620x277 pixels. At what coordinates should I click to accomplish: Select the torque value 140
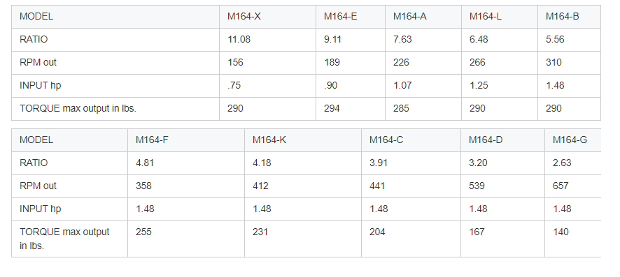pos(561,232)
